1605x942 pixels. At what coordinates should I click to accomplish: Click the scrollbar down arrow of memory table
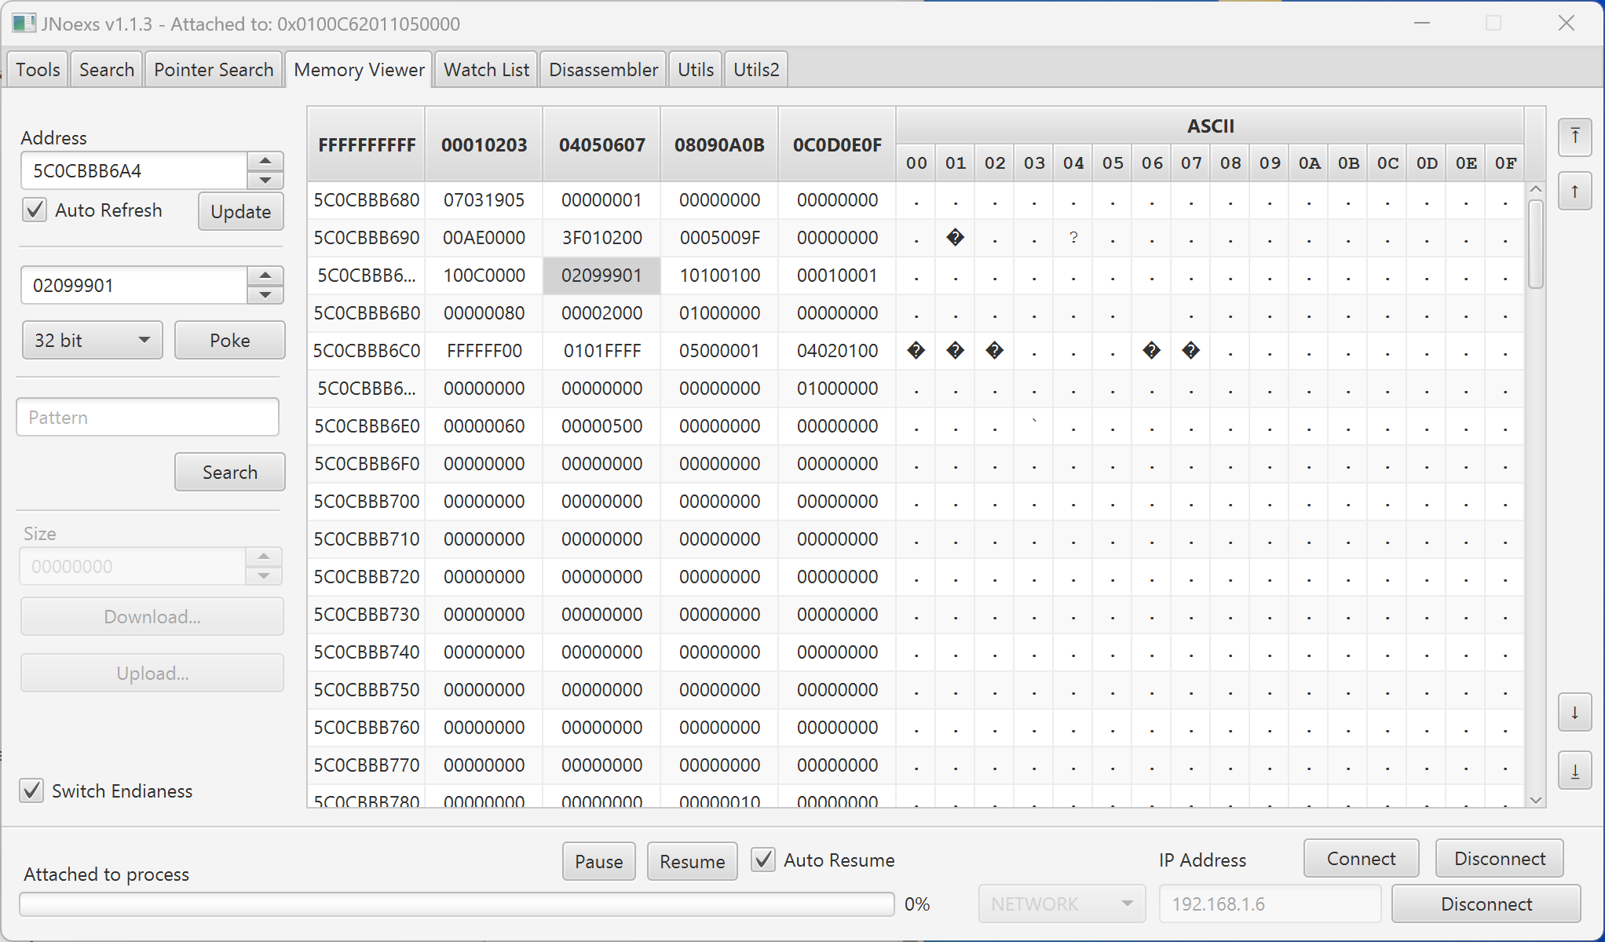point(1536,800)
